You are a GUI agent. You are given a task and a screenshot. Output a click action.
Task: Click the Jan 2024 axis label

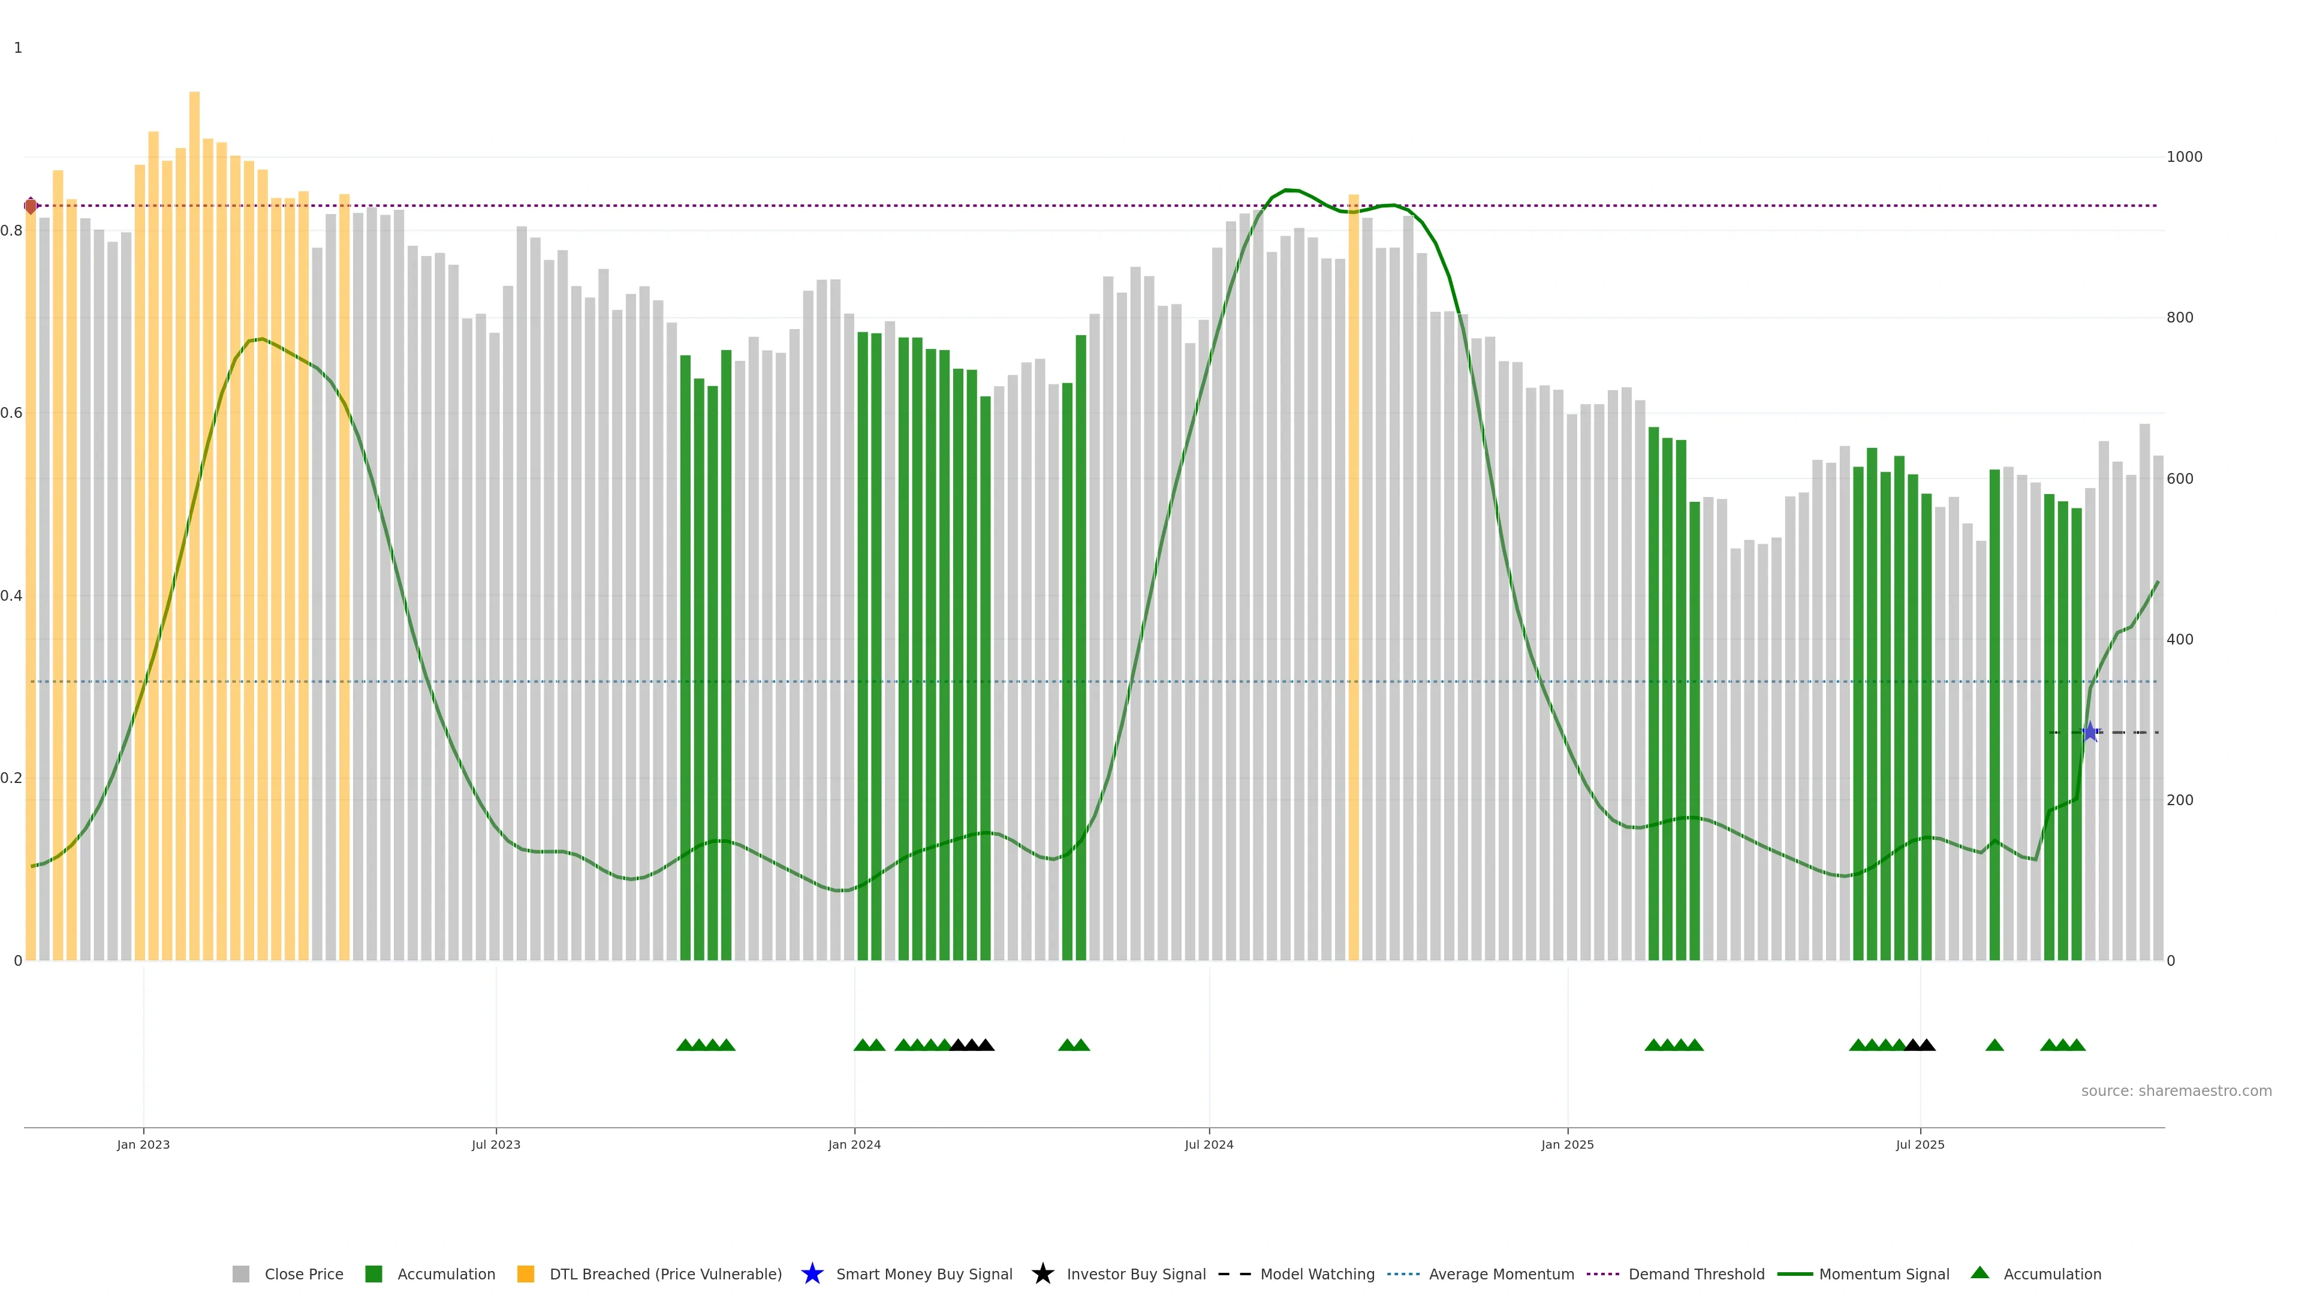854,1145
